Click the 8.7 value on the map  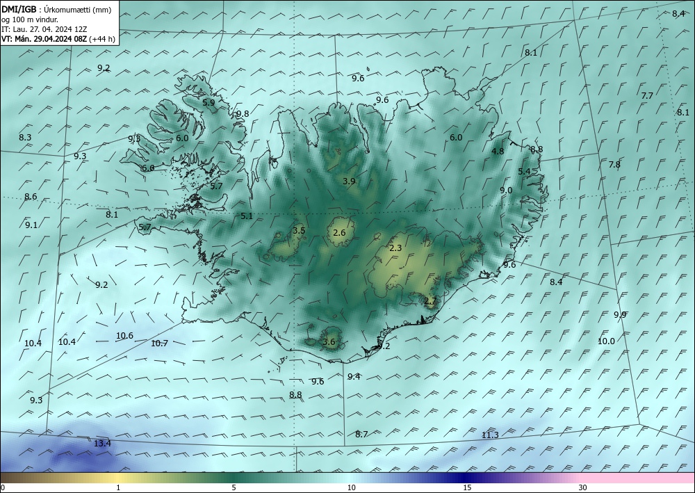coord(361,434)
